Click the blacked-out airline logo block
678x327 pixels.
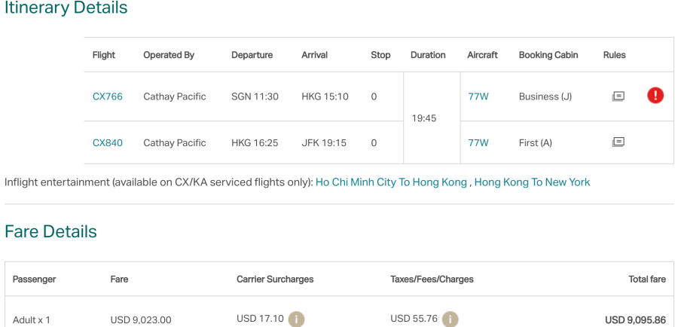click(44, 100)
